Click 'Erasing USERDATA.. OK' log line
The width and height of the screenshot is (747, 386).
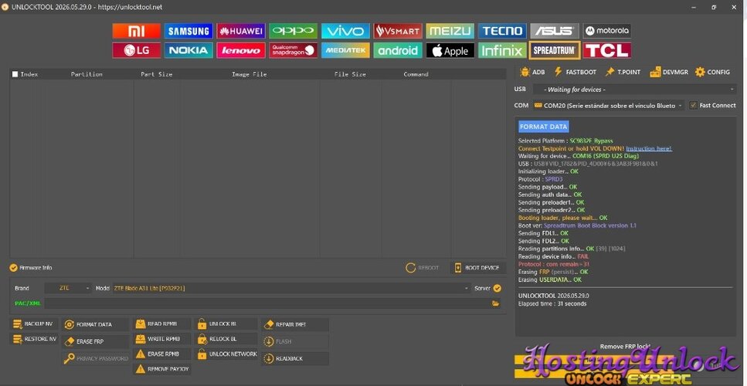click(550, 279)
